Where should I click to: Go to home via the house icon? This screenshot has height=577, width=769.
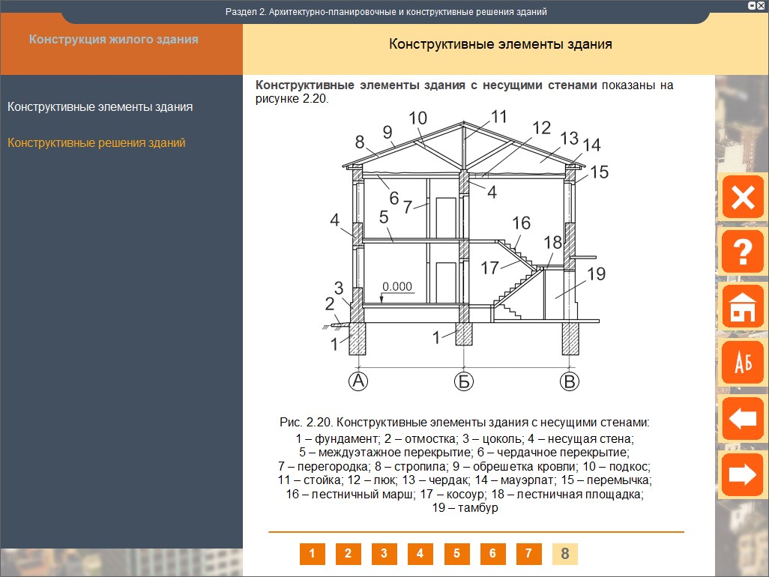(742, 307)
